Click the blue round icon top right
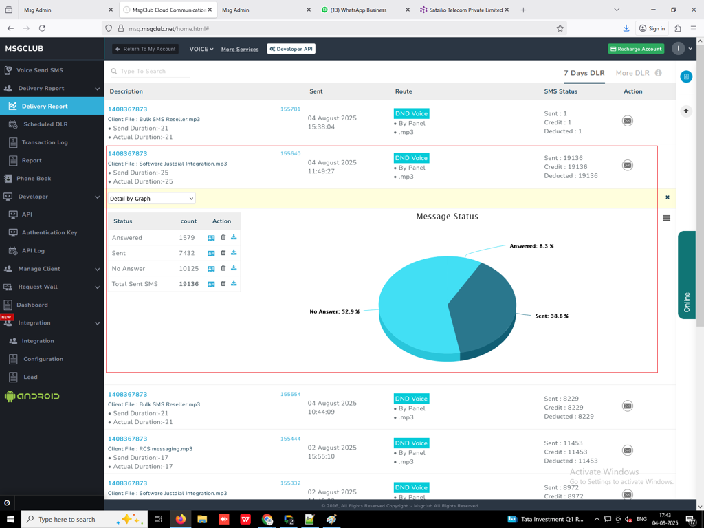The image size is (704, 528). (686, 77)
